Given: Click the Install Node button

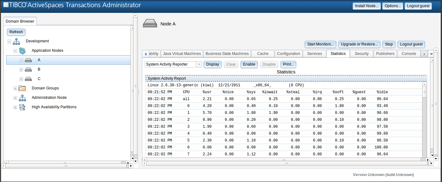Looking at the screenshot, I should pos(366,6).
